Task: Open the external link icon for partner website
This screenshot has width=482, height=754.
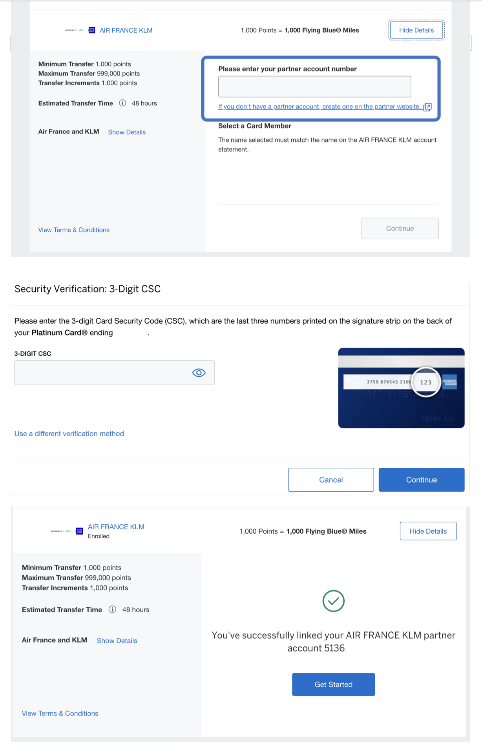Action: click(427, 106)
